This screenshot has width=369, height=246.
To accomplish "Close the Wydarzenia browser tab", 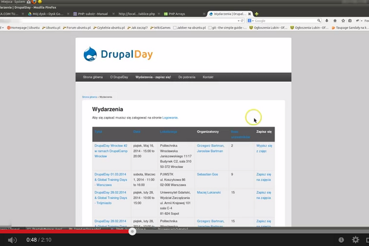I will [249, 13].
